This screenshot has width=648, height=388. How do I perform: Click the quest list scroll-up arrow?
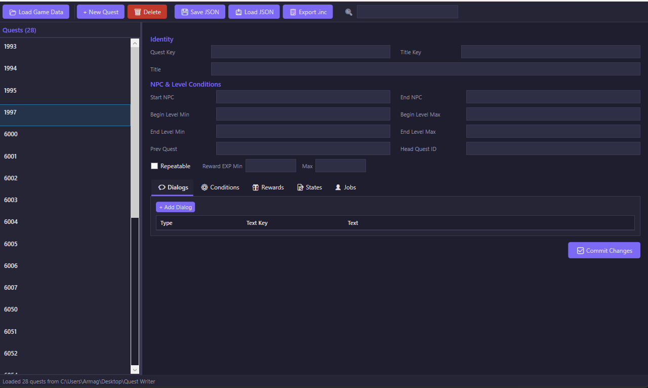pos(135,44)
